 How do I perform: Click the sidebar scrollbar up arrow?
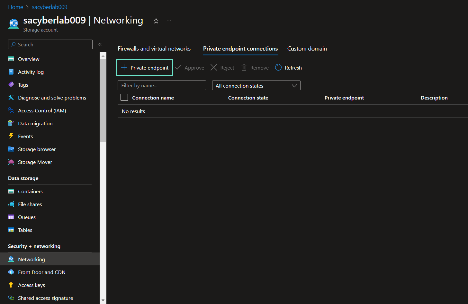coord(103,56)
